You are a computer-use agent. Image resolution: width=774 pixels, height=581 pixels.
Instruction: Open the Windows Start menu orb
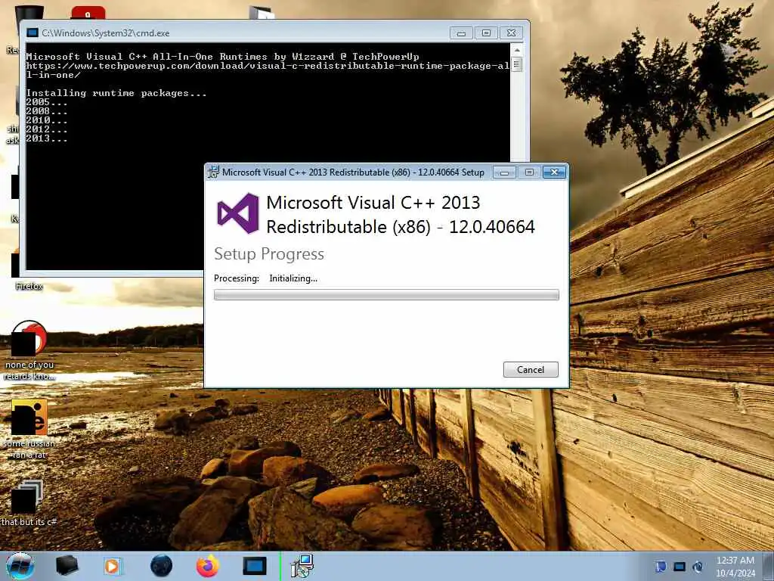pyautogui.click(x=20, y=566)
